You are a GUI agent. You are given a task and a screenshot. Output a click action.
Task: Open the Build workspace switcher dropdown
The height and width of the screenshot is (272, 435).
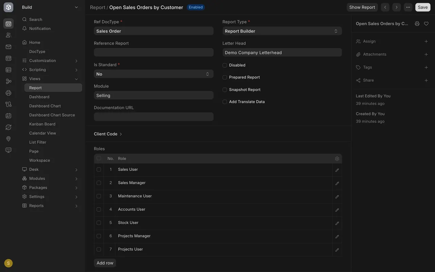click(50, 7)
